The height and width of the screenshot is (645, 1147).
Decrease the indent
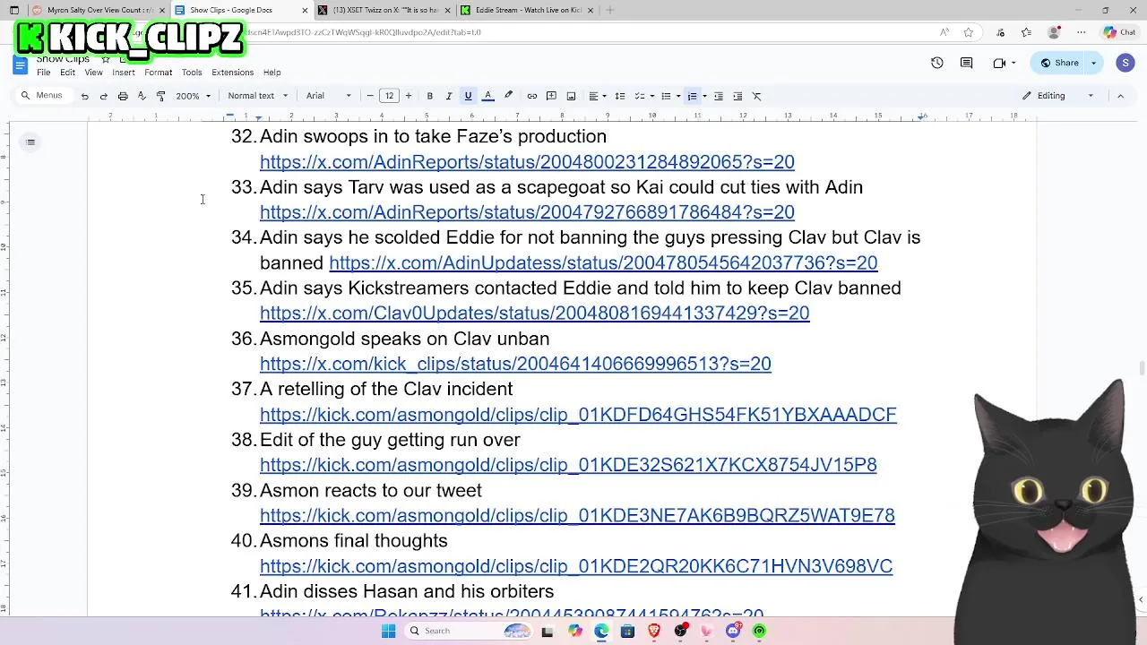pos(718,96)
